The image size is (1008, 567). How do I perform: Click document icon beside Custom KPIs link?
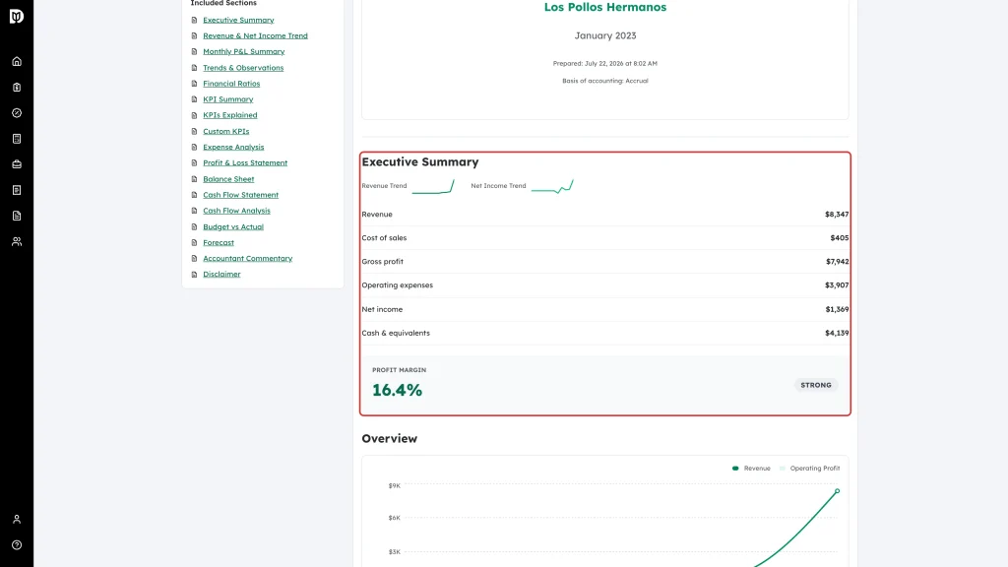(x=194, y=131)
